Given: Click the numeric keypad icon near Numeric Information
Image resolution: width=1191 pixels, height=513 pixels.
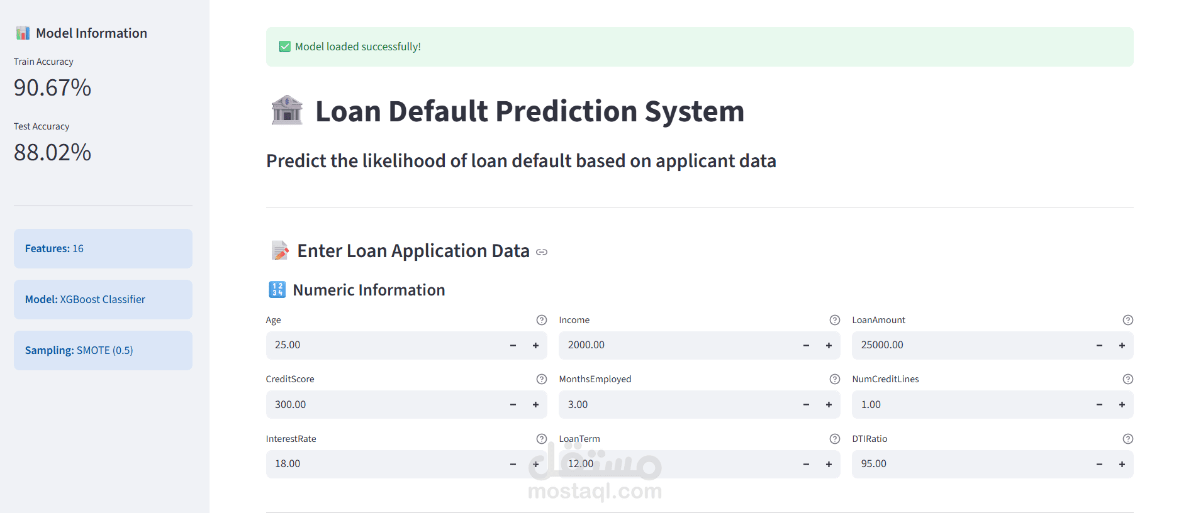Looking at the screenshot, I should point(277,290).
